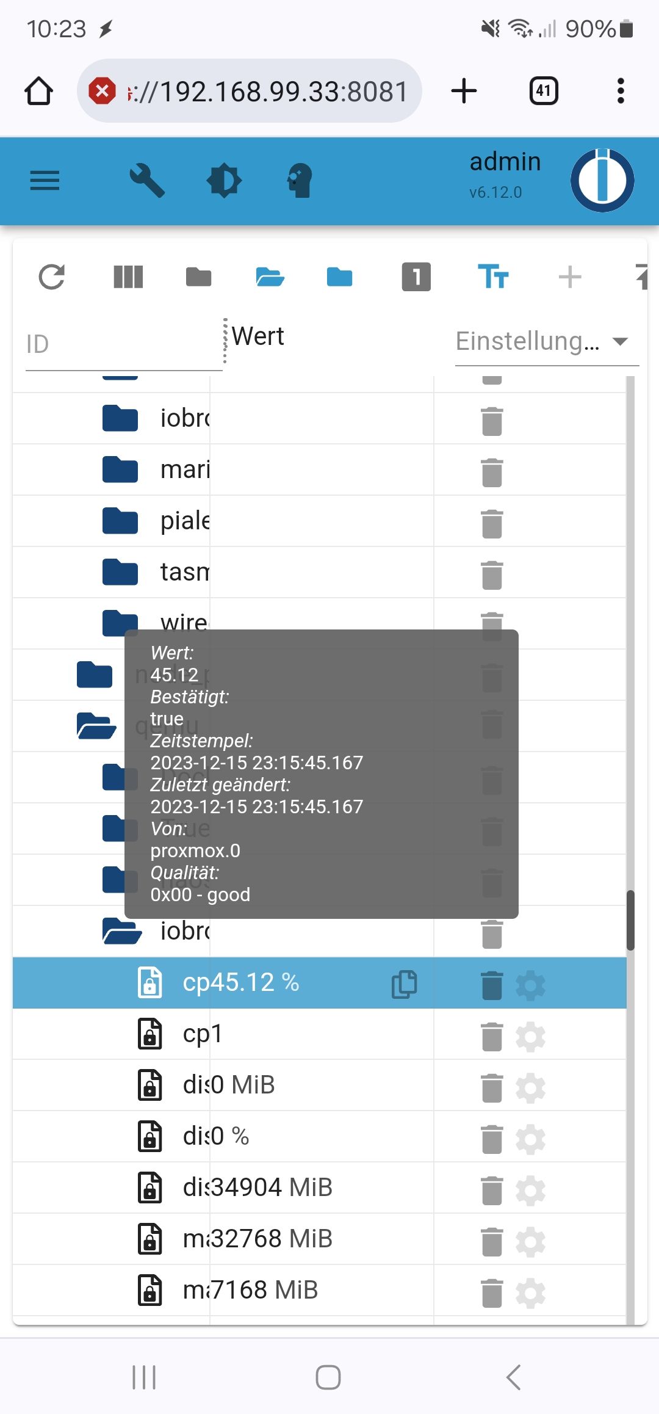The image size is (659, 1414).
Task: Collapse all folders with gray folder icon
Action: pyautogui.click(x=199, y=277)
